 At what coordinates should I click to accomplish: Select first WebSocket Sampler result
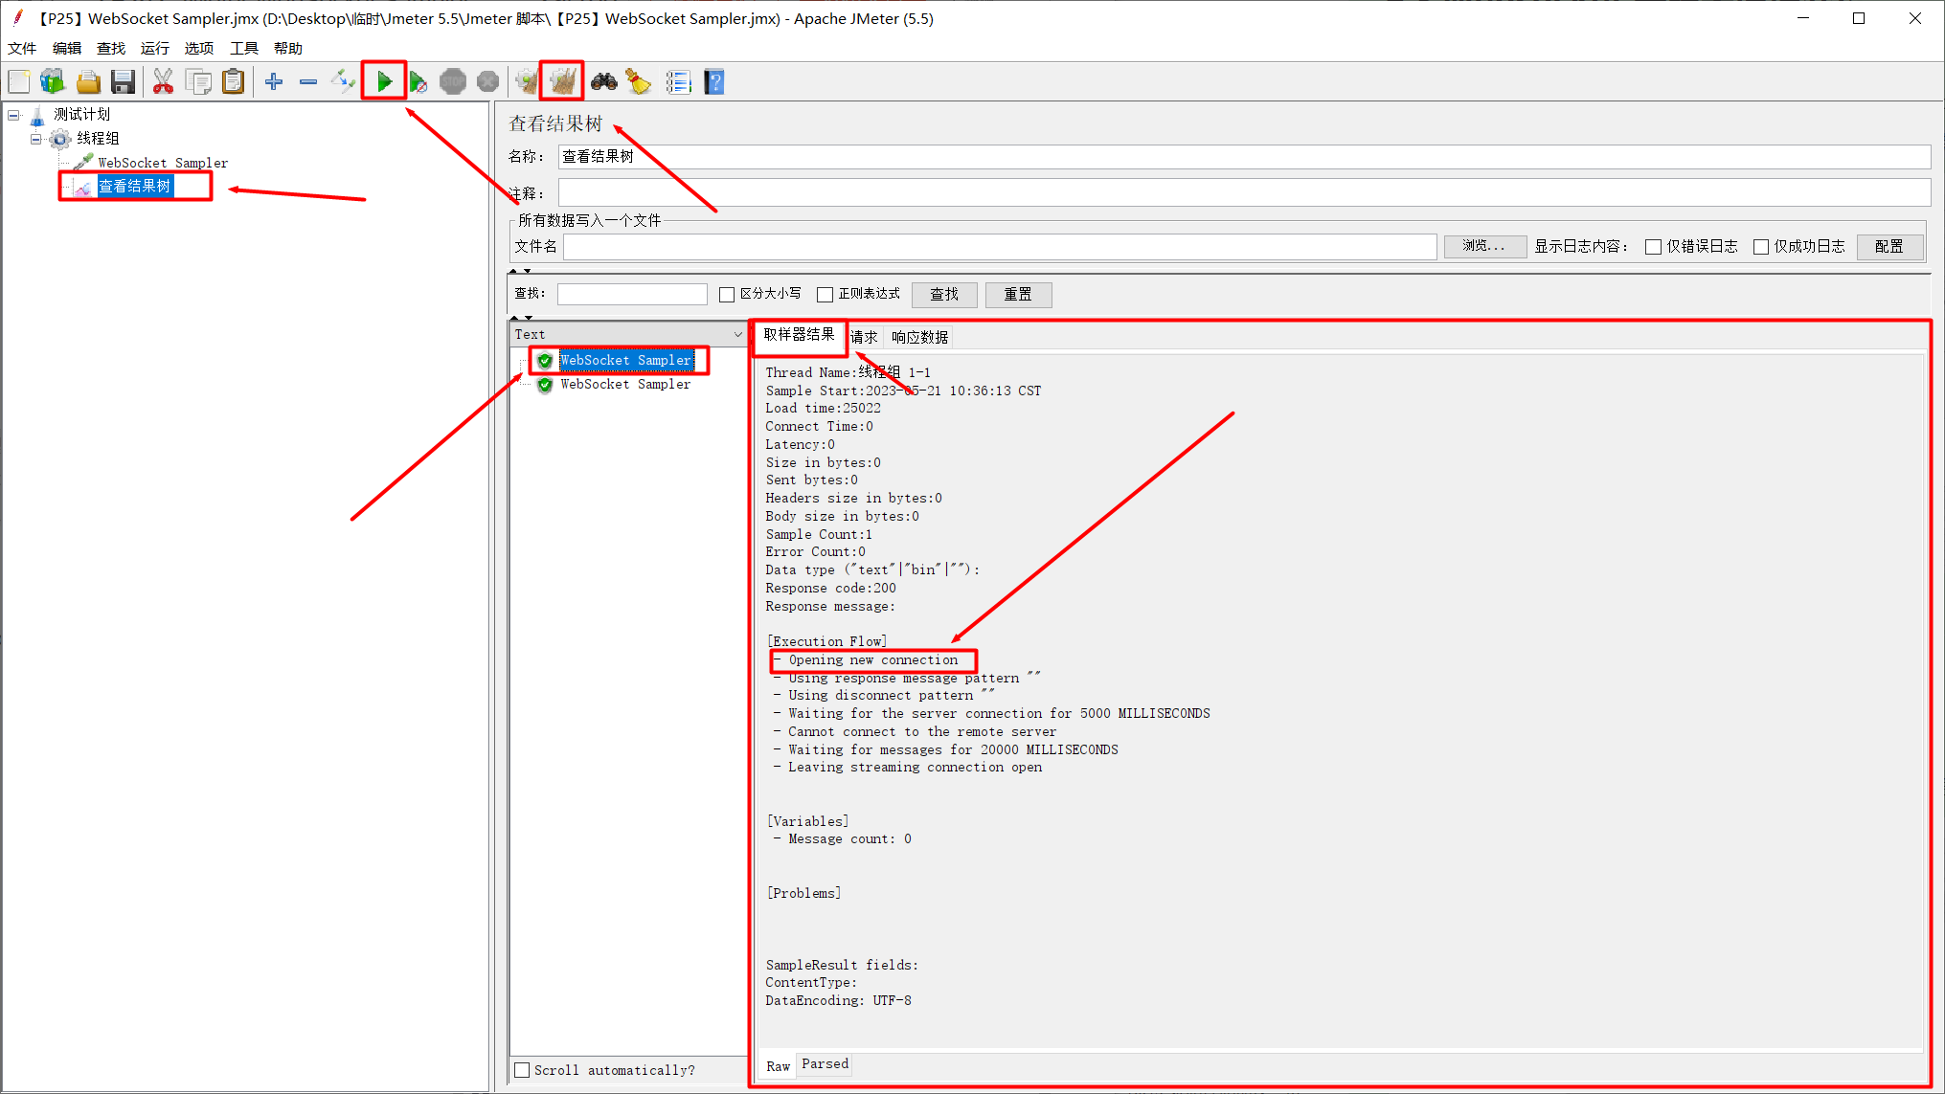tap(626, 361)
